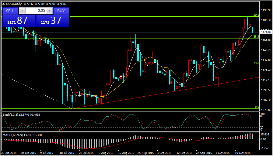Viewport: 273px width, 156px height.
Task: Click the 1112.15 price scale label
Action: (266, 80)
